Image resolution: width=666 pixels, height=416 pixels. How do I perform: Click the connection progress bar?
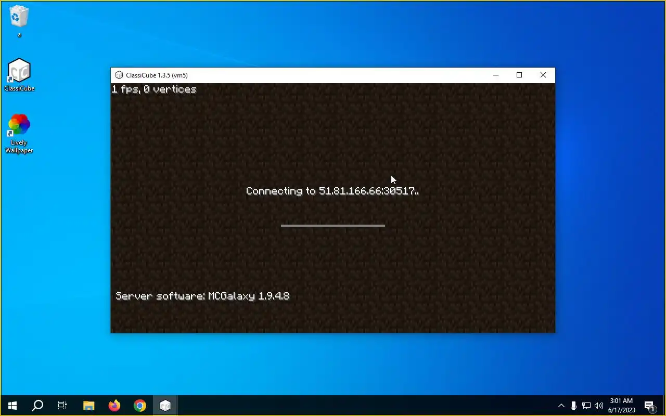pos(333,226)
